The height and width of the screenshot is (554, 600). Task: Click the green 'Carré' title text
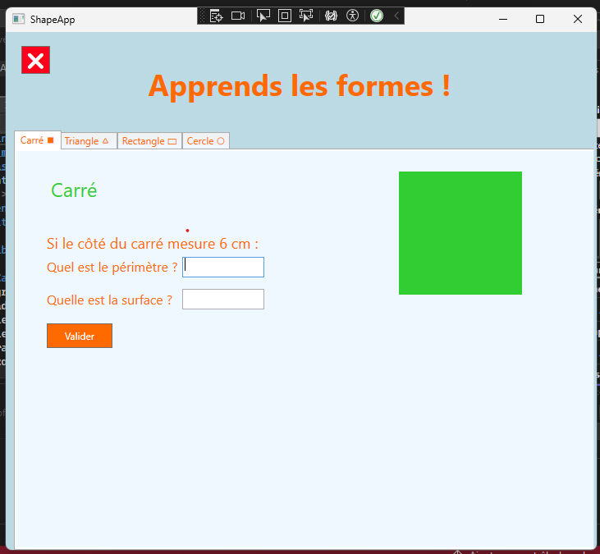pos(74,190)
